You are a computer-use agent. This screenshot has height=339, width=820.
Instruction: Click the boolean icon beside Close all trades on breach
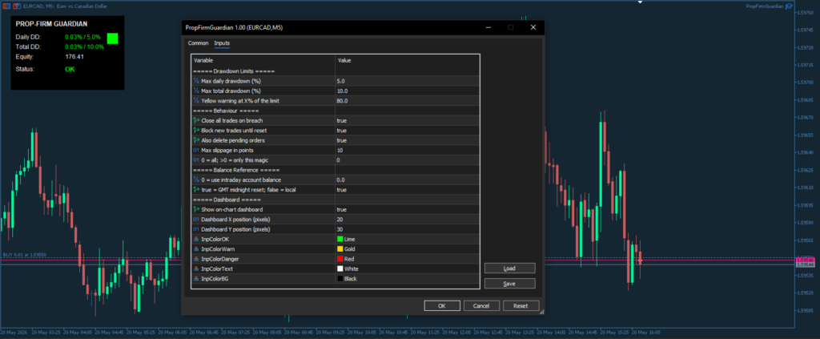click(x=196, y=120)
